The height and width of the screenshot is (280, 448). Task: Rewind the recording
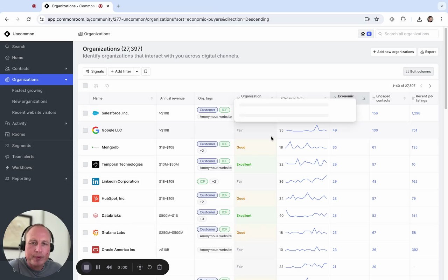[109, 267]
